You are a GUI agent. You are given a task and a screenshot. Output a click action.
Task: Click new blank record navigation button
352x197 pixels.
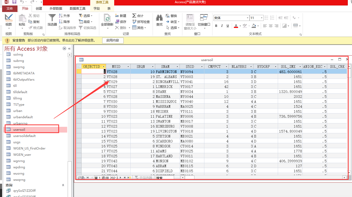coord(129,178)
